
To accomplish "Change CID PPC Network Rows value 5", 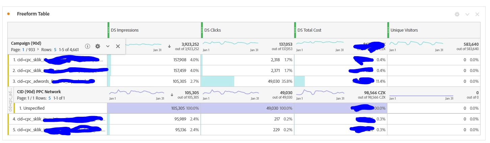I will point(49,98).
